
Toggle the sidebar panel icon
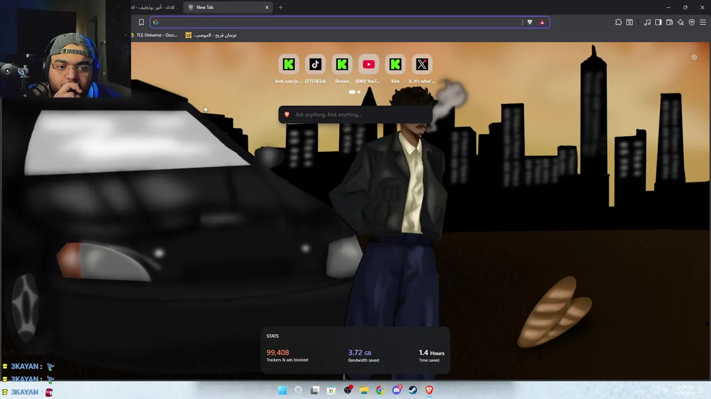658,22
